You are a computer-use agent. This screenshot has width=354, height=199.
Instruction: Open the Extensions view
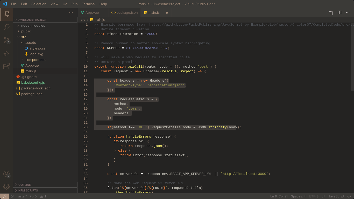click(x=6, y=66)
